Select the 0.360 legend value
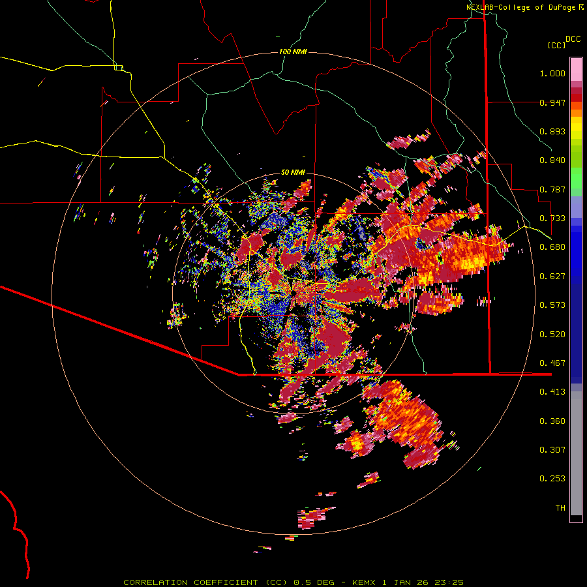This screenshot has height=587, width=587. 552,421
